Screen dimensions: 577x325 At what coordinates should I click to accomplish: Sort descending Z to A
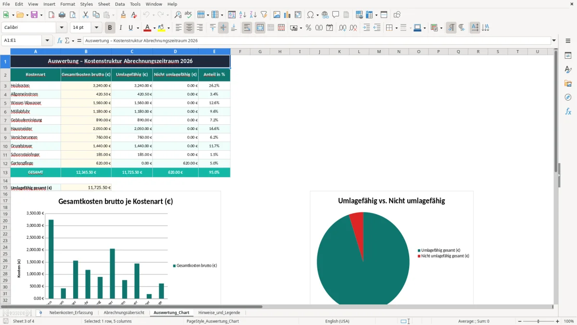(x=253, y=14)
